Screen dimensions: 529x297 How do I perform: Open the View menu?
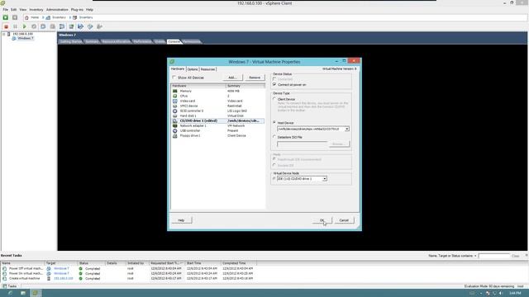coord(22,10)
